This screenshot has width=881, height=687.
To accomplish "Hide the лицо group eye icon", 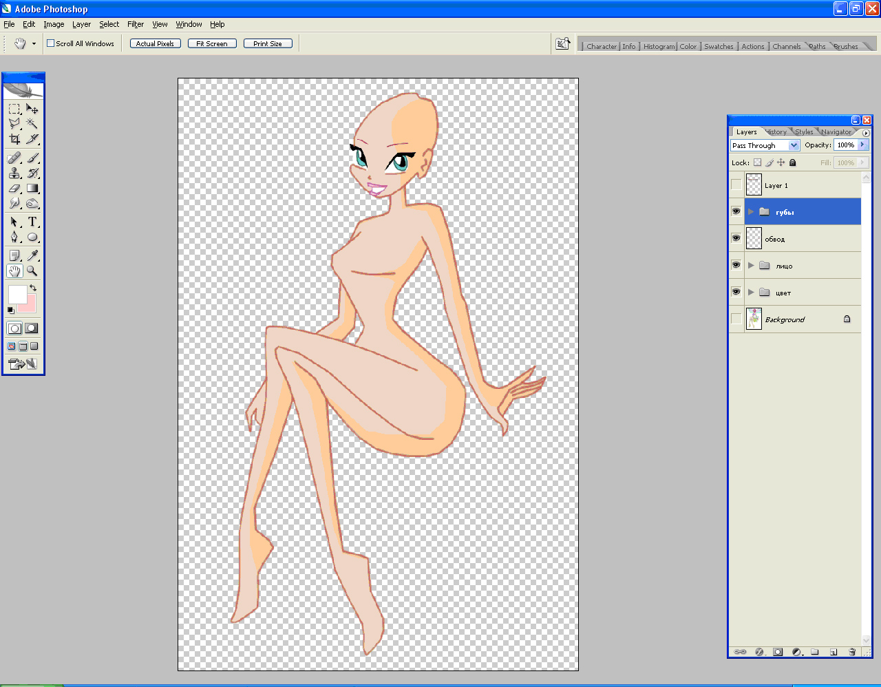I will [736, 265].
